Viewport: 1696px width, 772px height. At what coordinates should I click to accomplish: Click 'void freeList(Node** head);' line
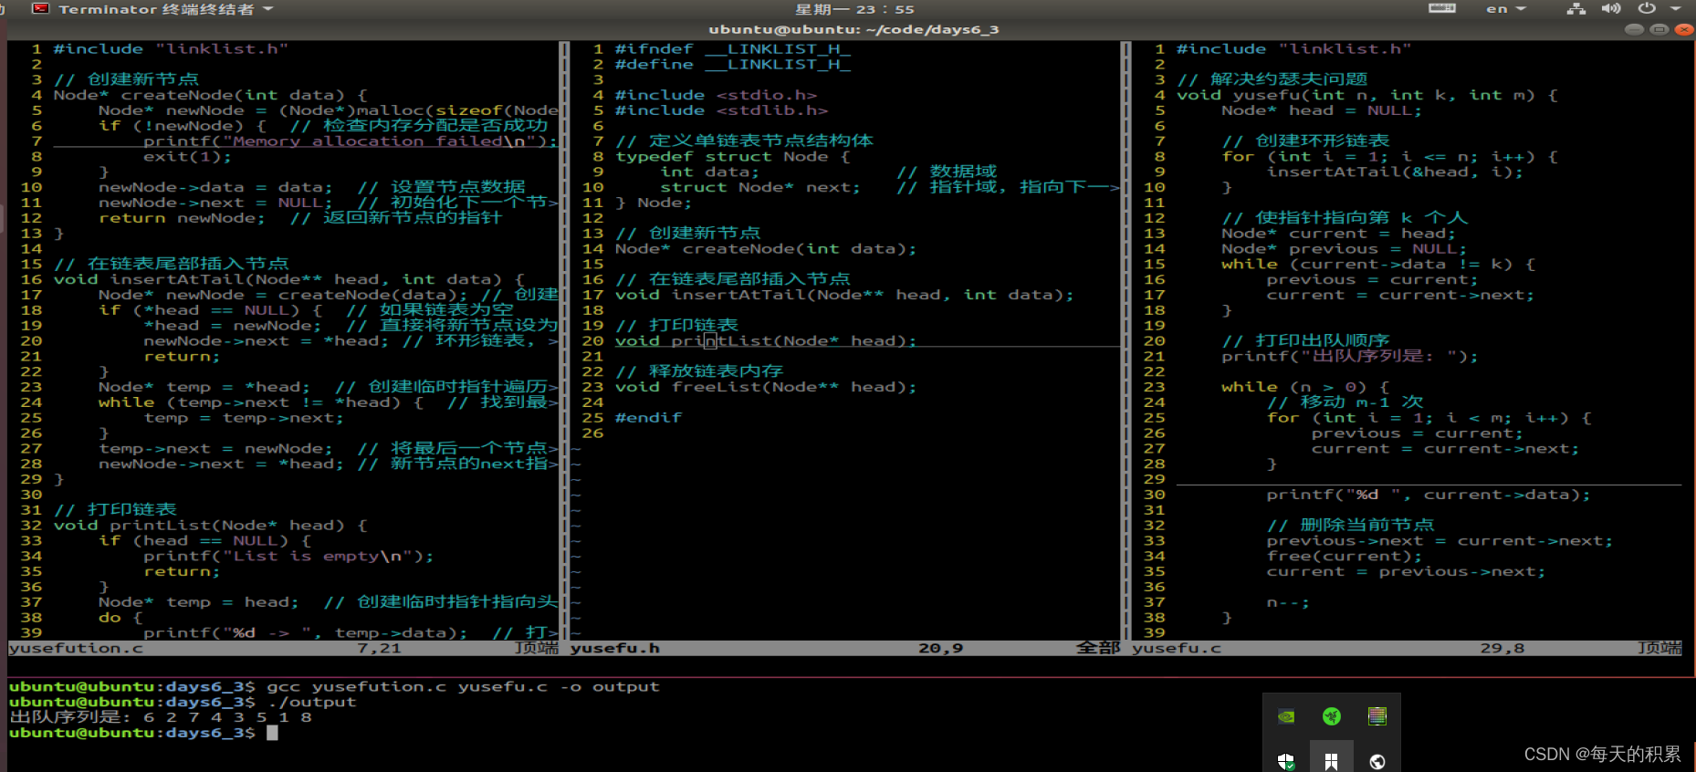point(767,387)
